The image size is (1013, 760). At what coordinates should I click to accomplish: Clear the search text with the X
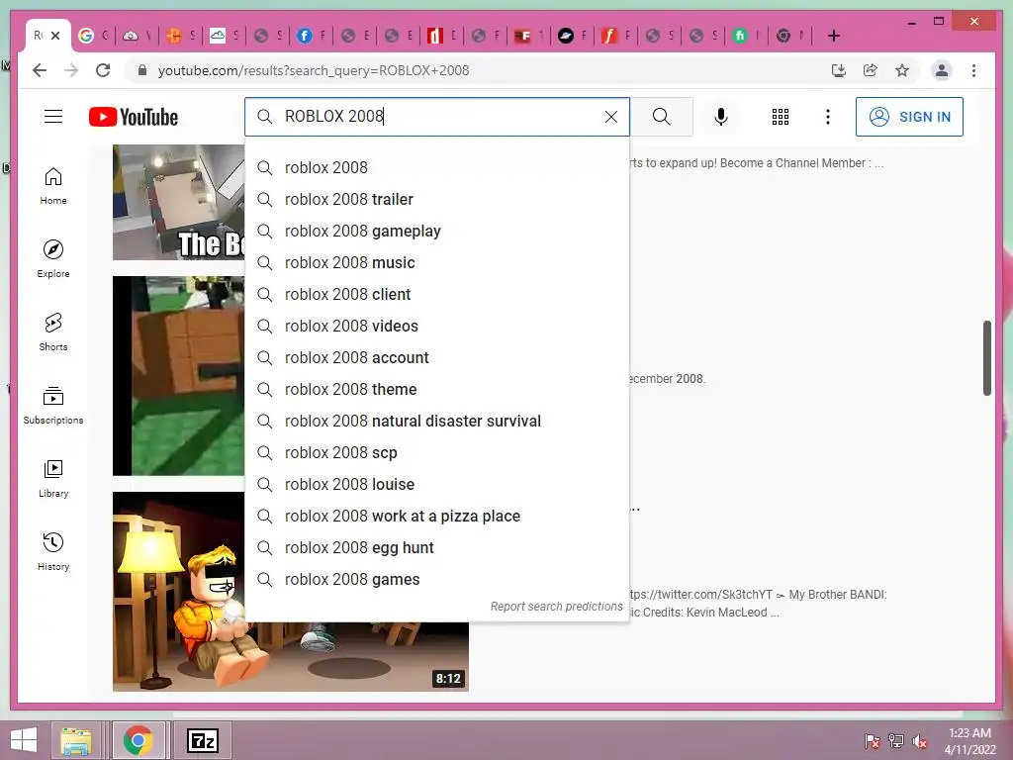tap(611, 117)
